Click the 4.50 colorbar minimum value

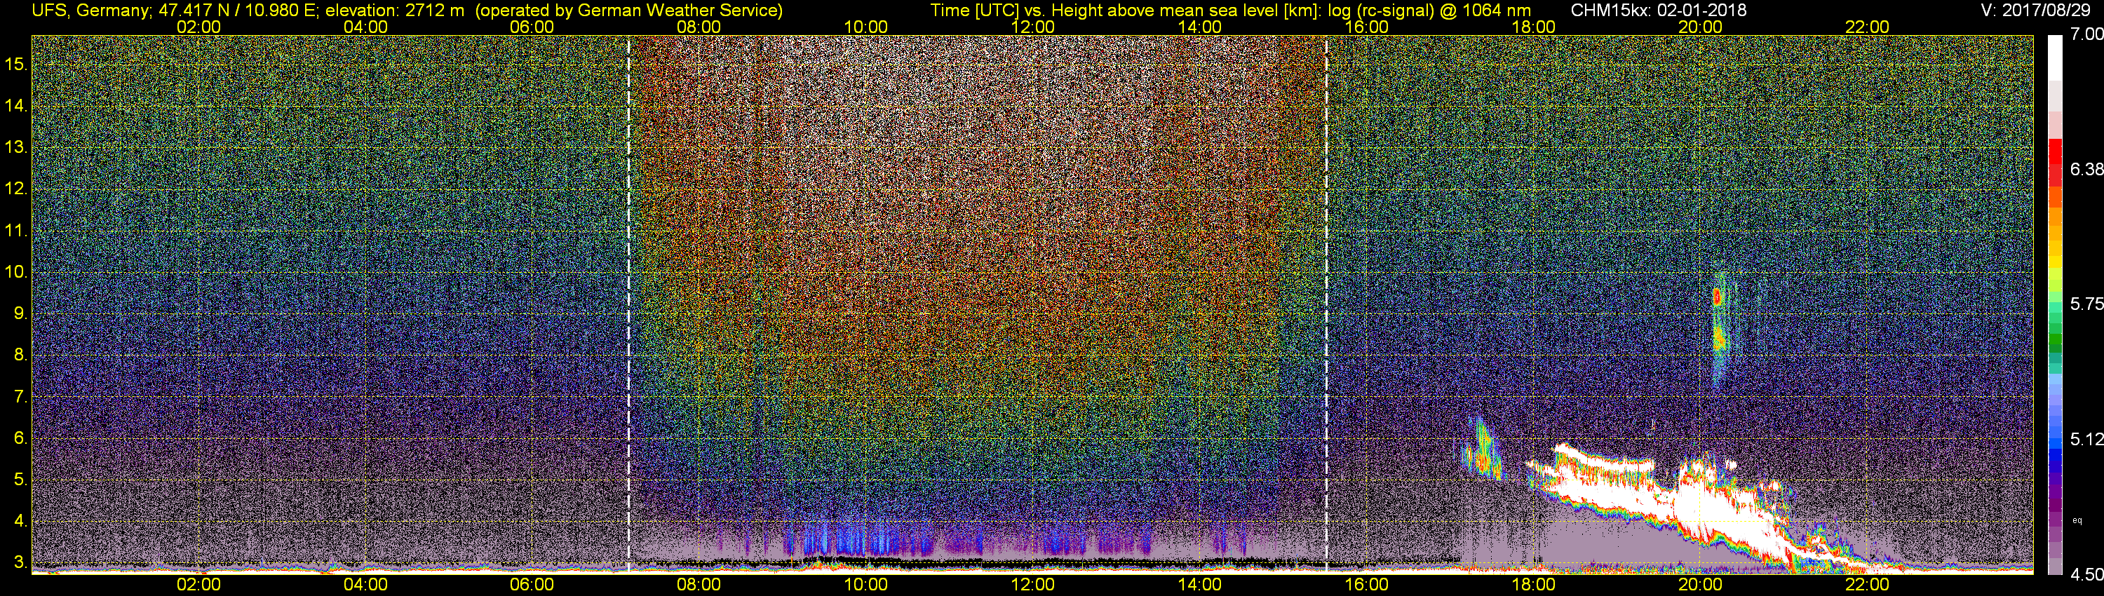point(2087,575)
